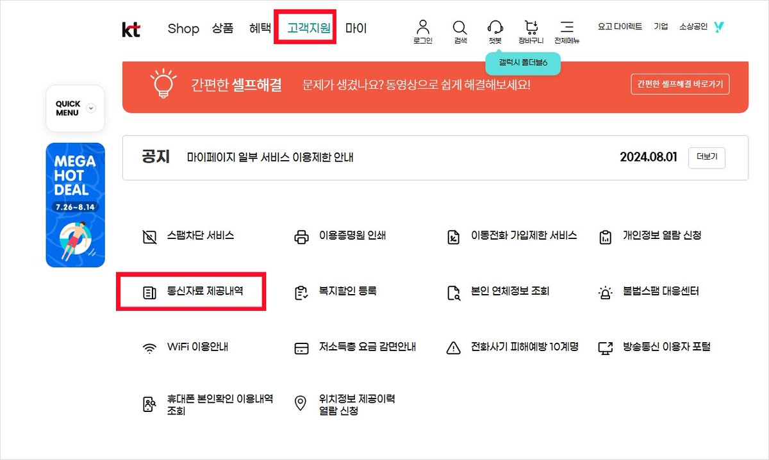Click the QUICK MENU label
This screenshot has width=769, height=460.
[x=68, y=108]
